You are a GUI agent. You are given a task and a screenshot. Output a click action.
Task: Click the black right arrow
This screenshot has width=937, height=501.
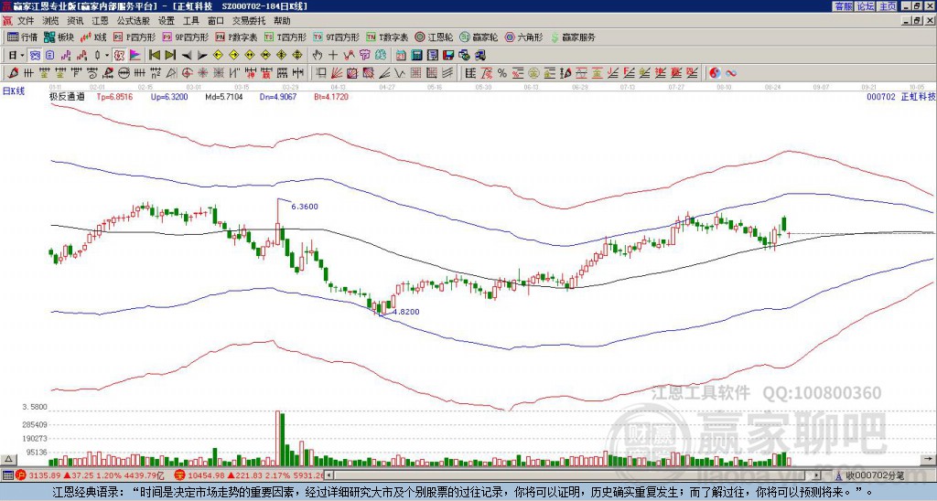click(x=202, y=56)
